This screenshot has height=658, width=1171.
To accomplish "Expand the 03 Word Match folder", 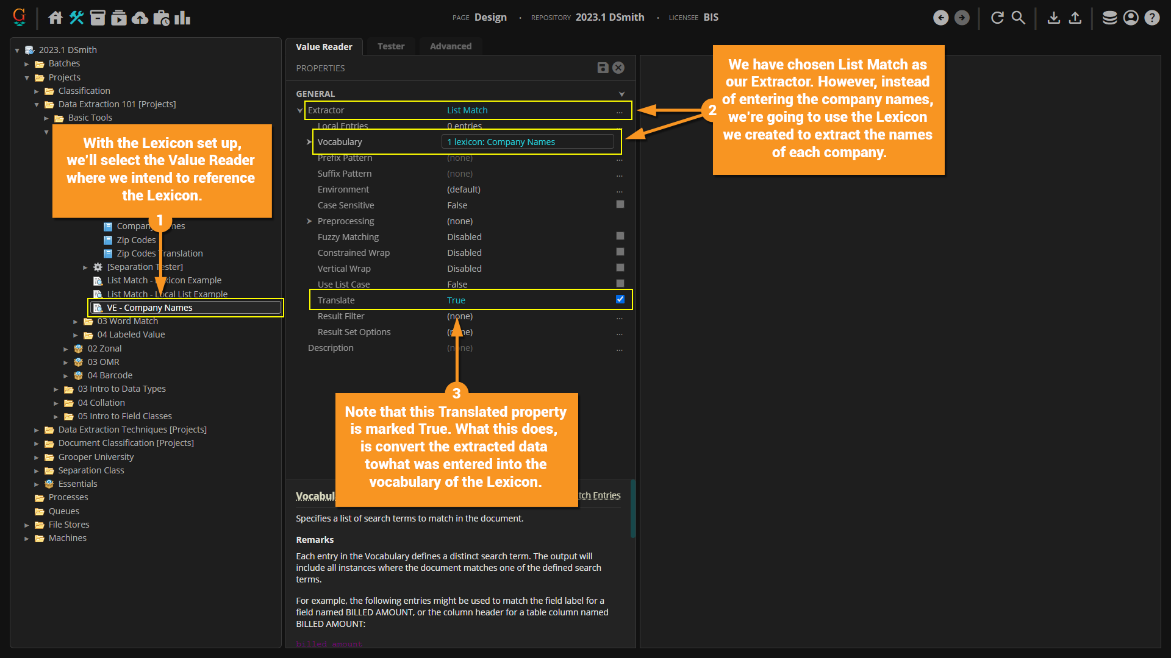I will tap(76, 321).
